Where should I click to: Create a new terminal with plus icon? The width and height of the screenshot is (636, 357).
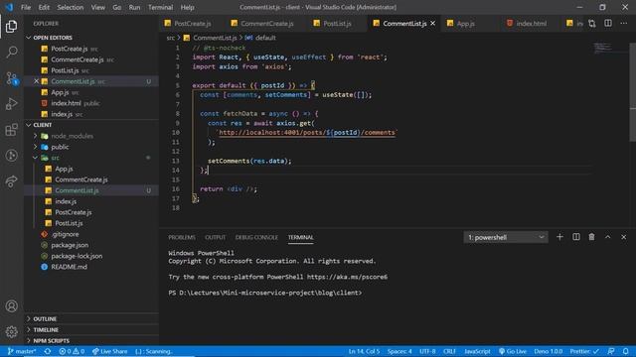[x=559, y=237]
